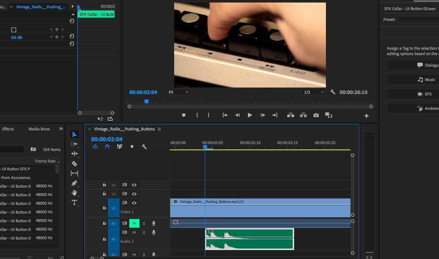This screenshot has height=259, width=439.
Task: Hide the V3 track output eye
Action: click(x=134, y=185)
